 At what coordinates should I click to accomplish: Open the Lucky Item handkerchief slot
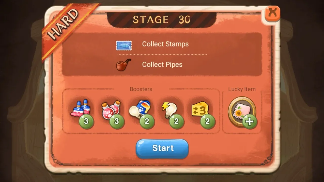242,111
